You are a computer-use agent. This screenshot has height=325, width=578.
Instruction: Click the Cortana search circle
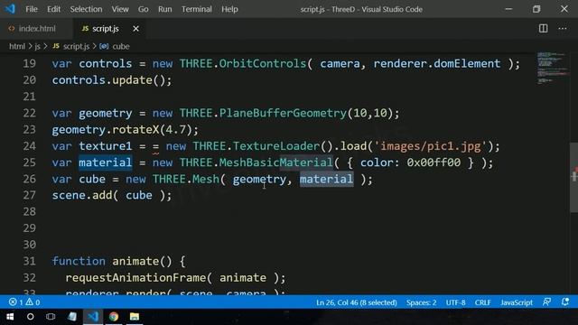pyautogui.click(x=30, y=317)
